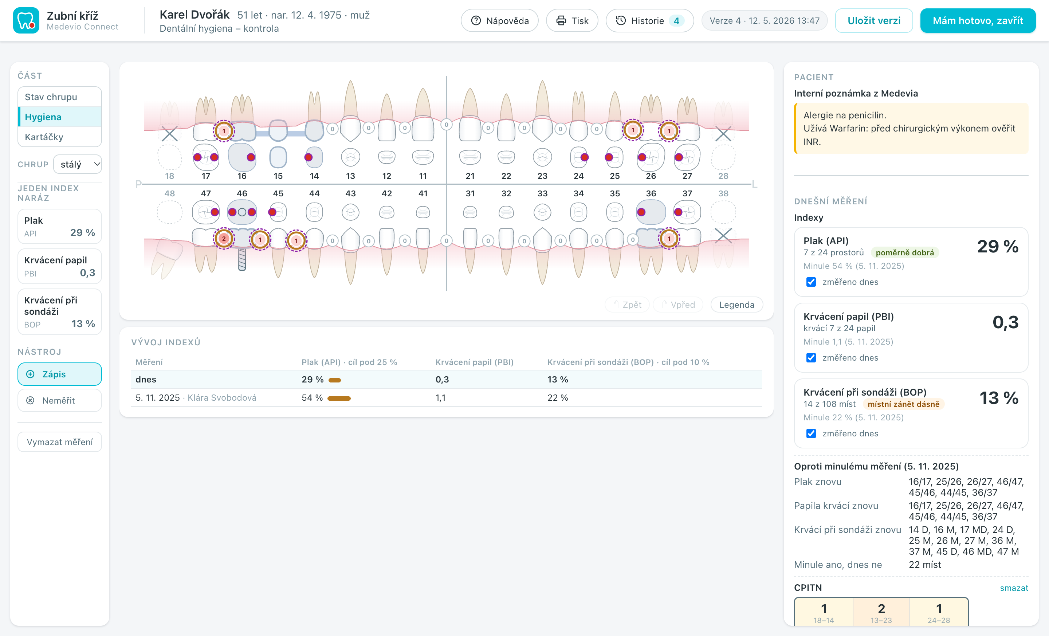
Task: Click the Tisk print button
Action: click(x=572, y=20)
